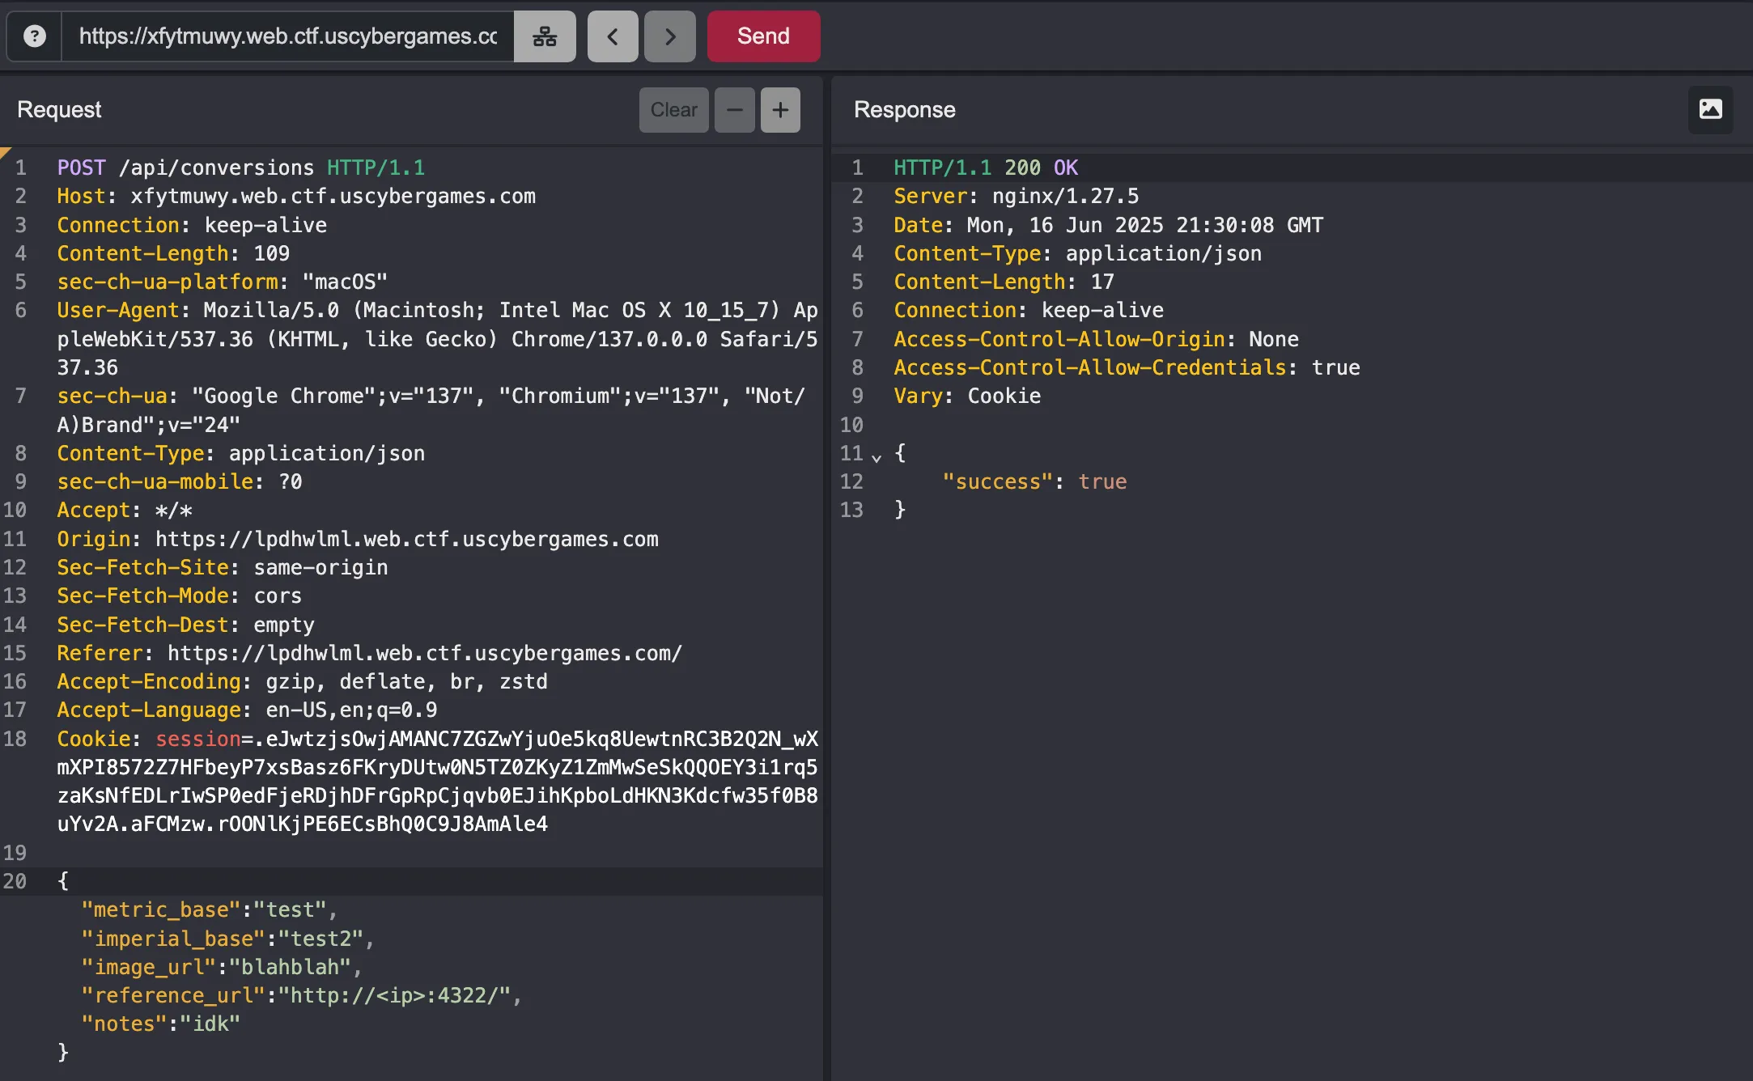Clear the request editor contents

point(673,110)
